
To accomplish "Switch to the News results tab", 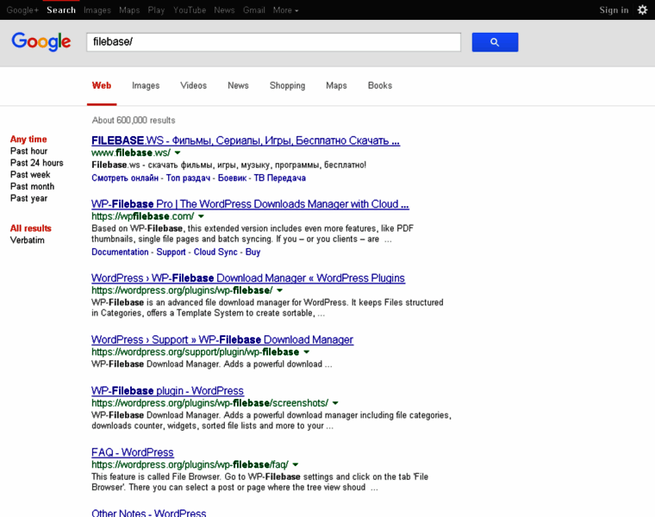I will (x=238, y=85).
